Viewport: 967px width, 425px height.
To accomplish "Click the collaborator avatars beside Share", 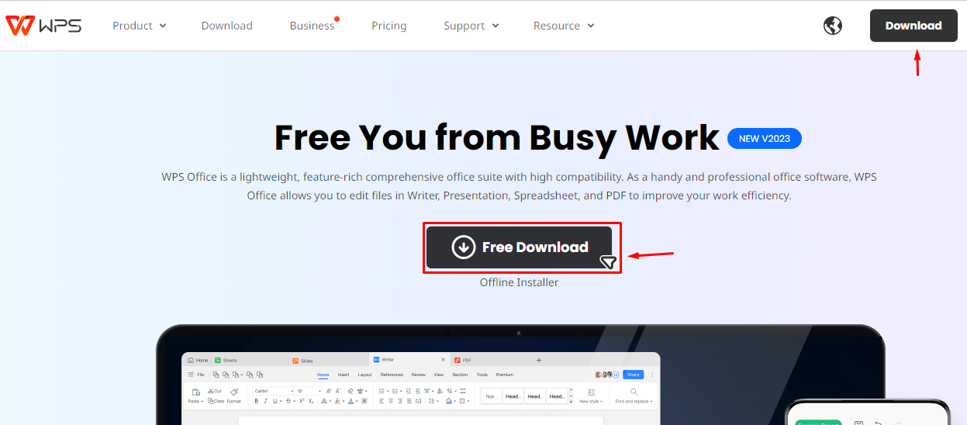I will tap(607, 375).
